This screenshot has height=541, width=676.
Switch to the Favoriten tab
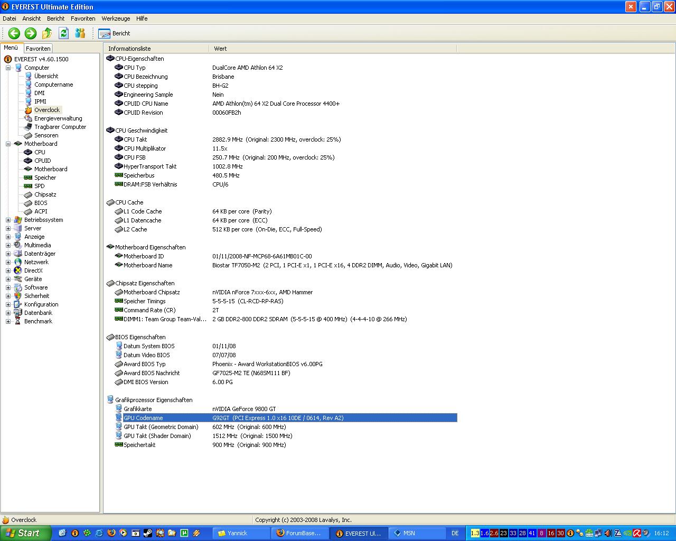[x=38, y=48]
